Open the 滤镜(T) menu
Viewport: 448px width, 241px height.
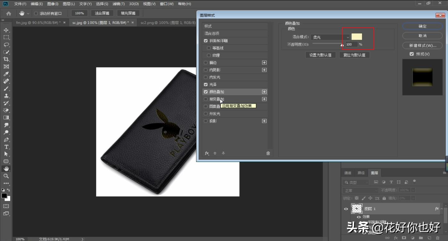(x=119, y=4)
